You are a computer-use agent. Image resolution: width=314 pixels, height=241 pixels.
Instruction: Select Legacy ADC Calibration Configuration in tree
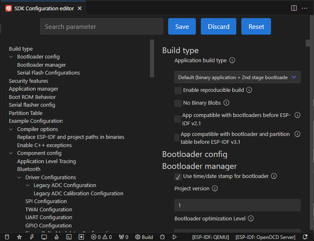point(78,193)
